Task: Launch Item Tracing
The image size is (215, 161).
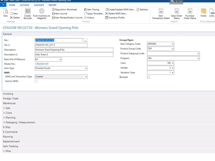Action: coord(92,10)
